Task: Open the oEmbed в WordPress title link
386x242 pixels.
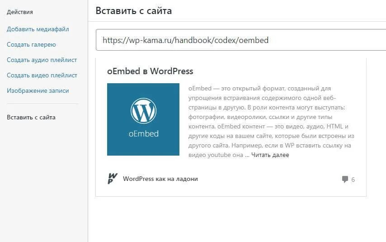Action: 150,71
